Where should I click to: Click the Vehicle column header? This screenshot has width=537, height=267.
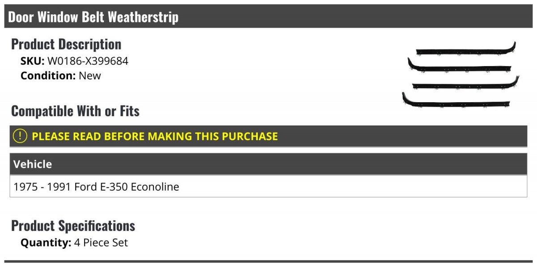click(x=33, y=164)
